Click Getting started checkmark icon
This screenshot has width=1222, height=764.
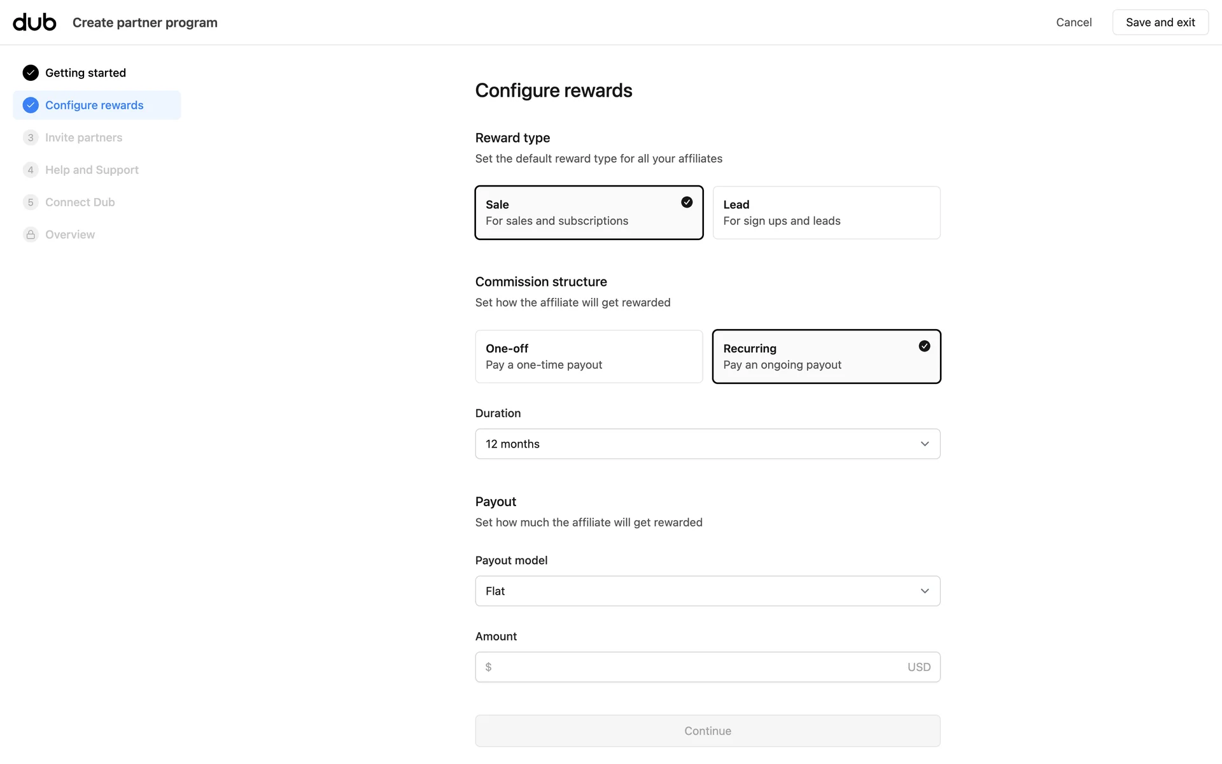point(31,73)
